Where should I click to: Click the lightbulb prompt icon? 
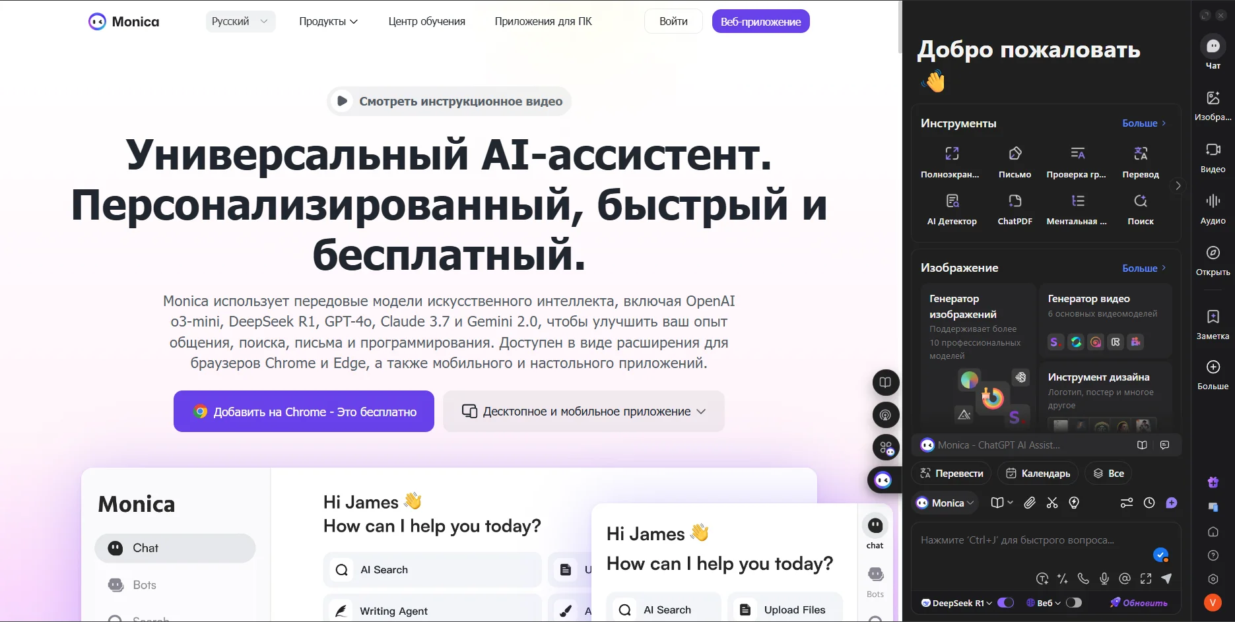coord(1074,503)
